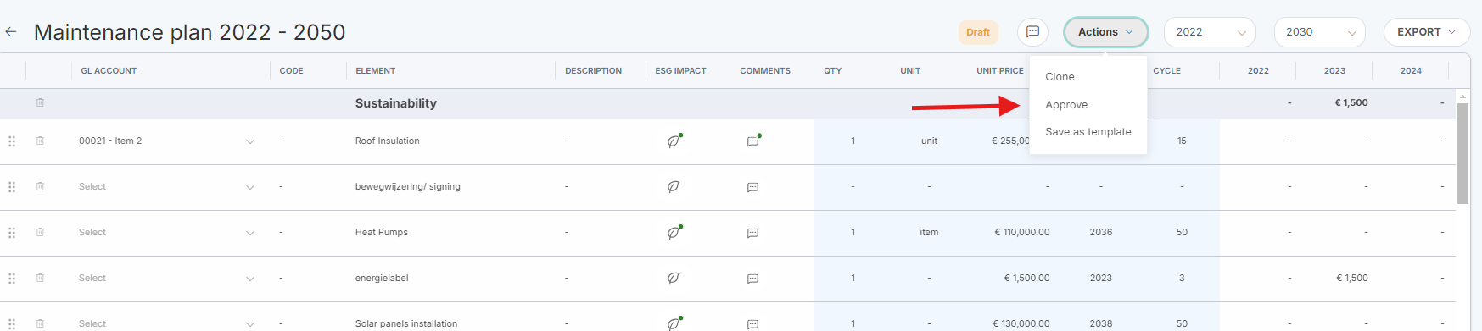Grab the energielabel row drag handle
Screen dimensions: 1482x331
click(x=12, y=279)
